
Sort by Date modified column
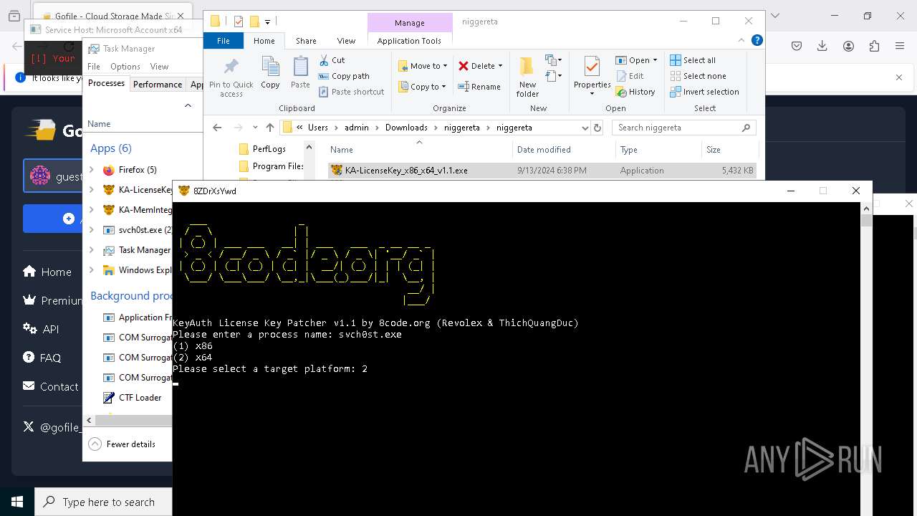(x=544, y=150)
